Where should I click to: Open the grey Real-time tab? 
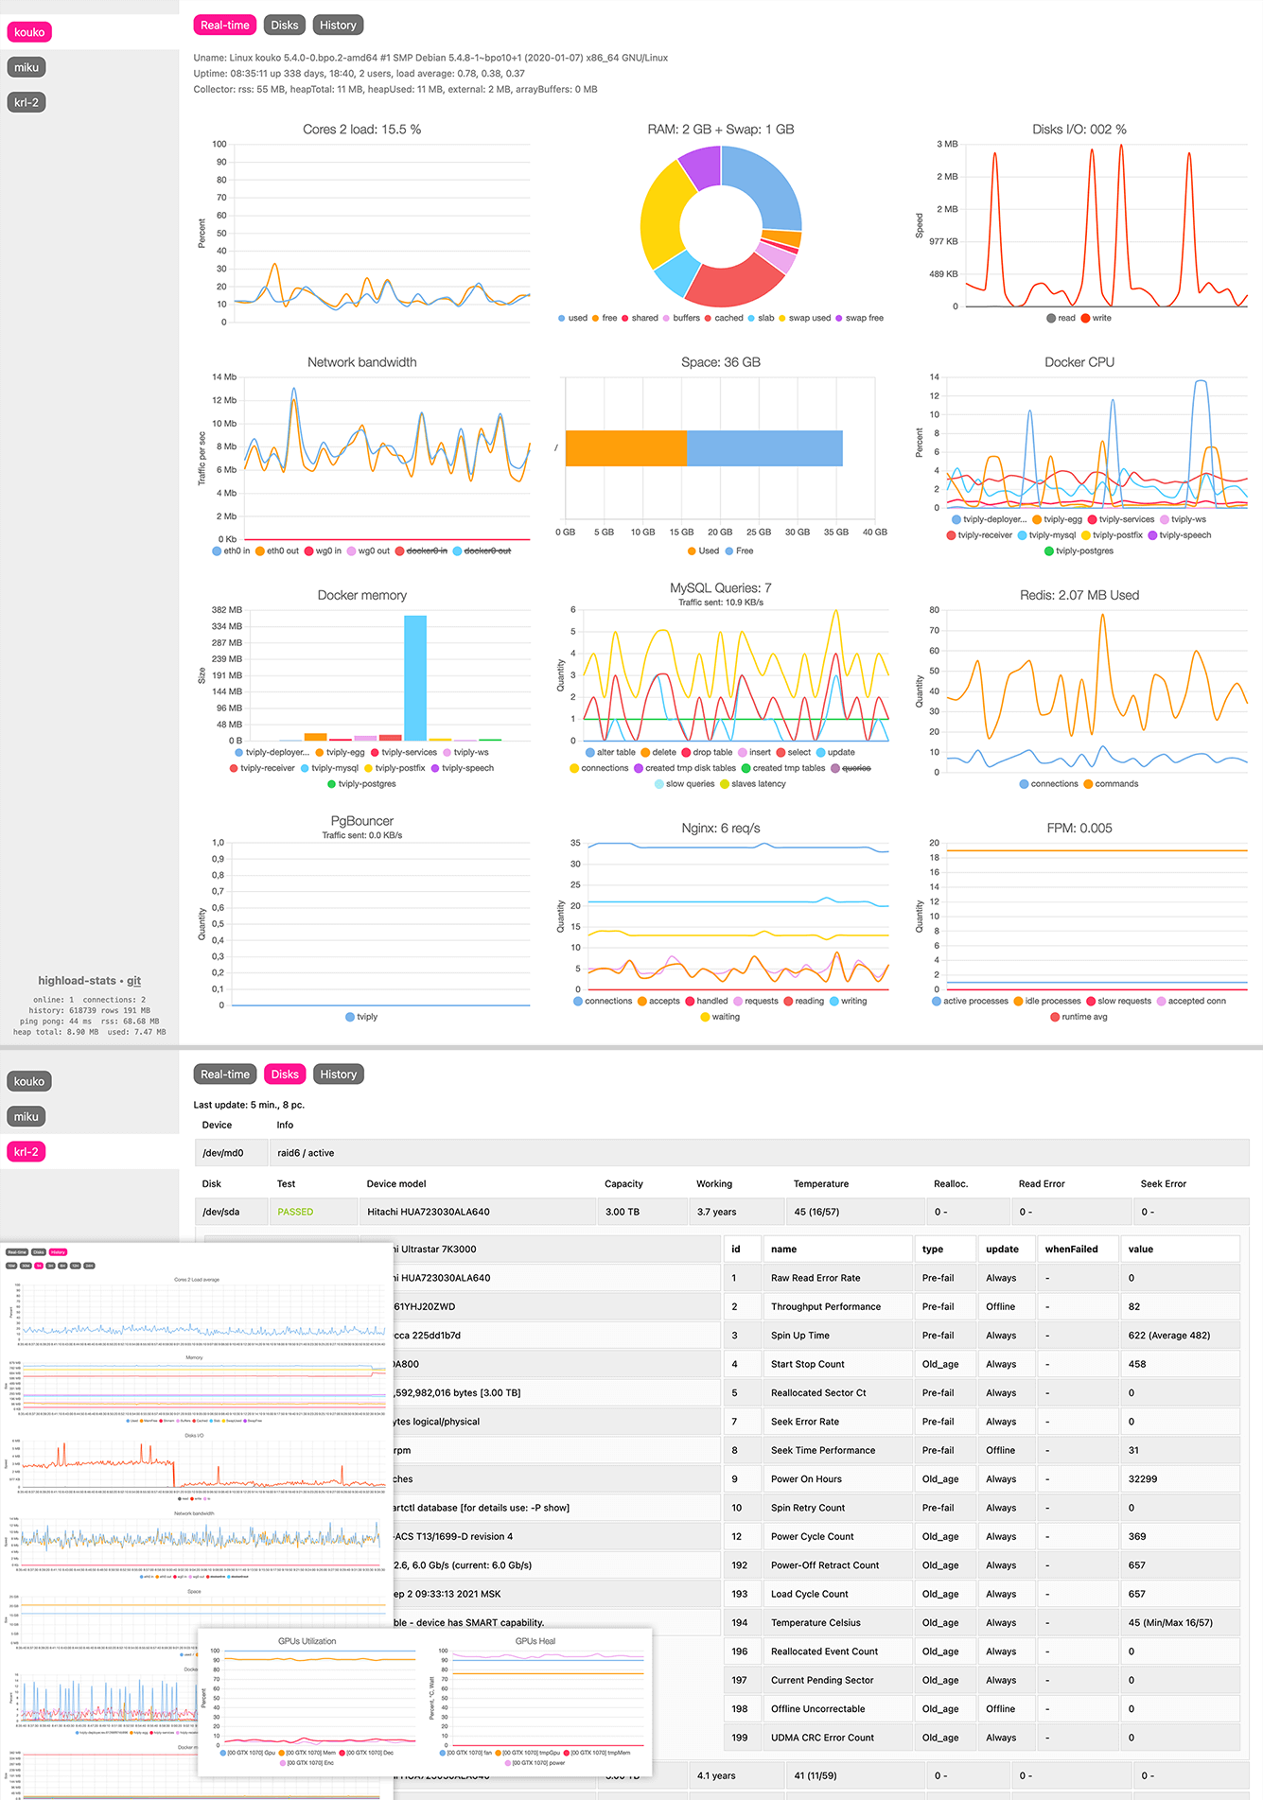[225, 1075]
